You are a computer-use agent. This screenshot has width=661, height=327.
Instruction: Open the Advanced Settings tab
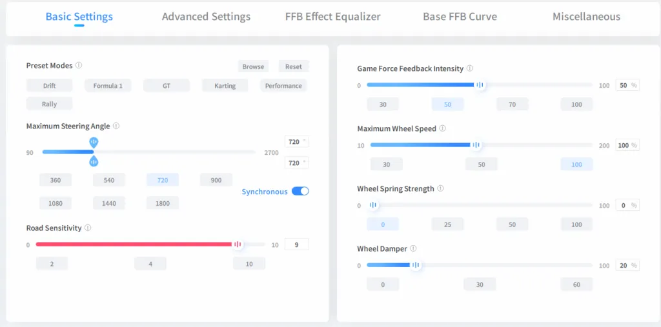(x=206, y=17)
